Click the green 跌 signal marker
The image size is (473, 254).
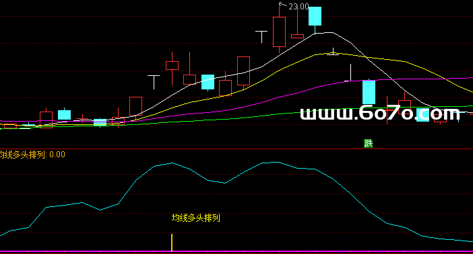tap(368, 144)
